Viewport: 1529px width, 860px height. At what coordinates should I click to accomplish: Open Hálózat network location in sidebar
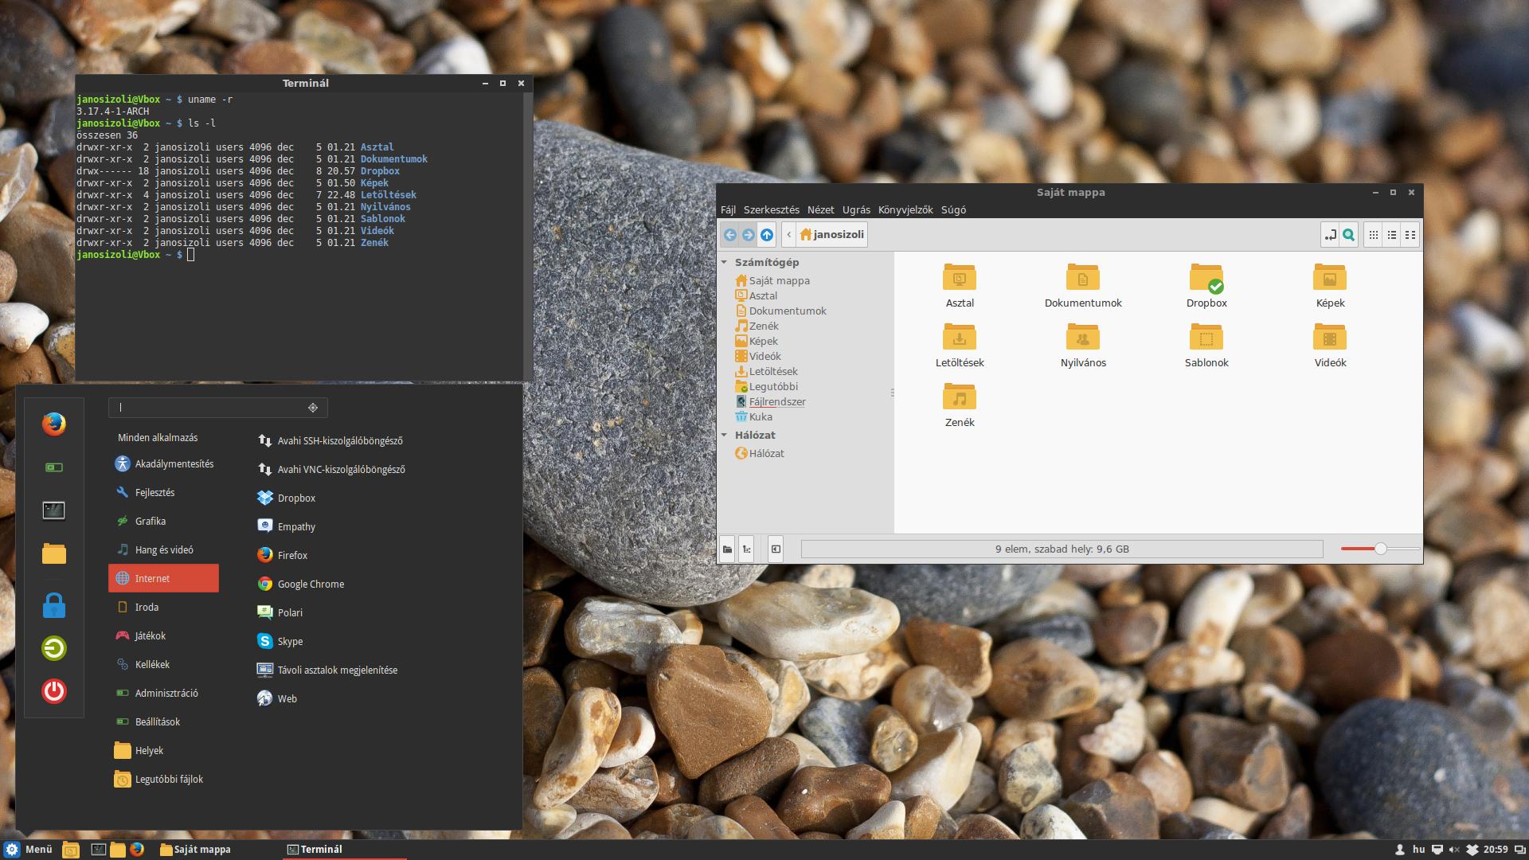pyautogui.click(x=760, y=453)
